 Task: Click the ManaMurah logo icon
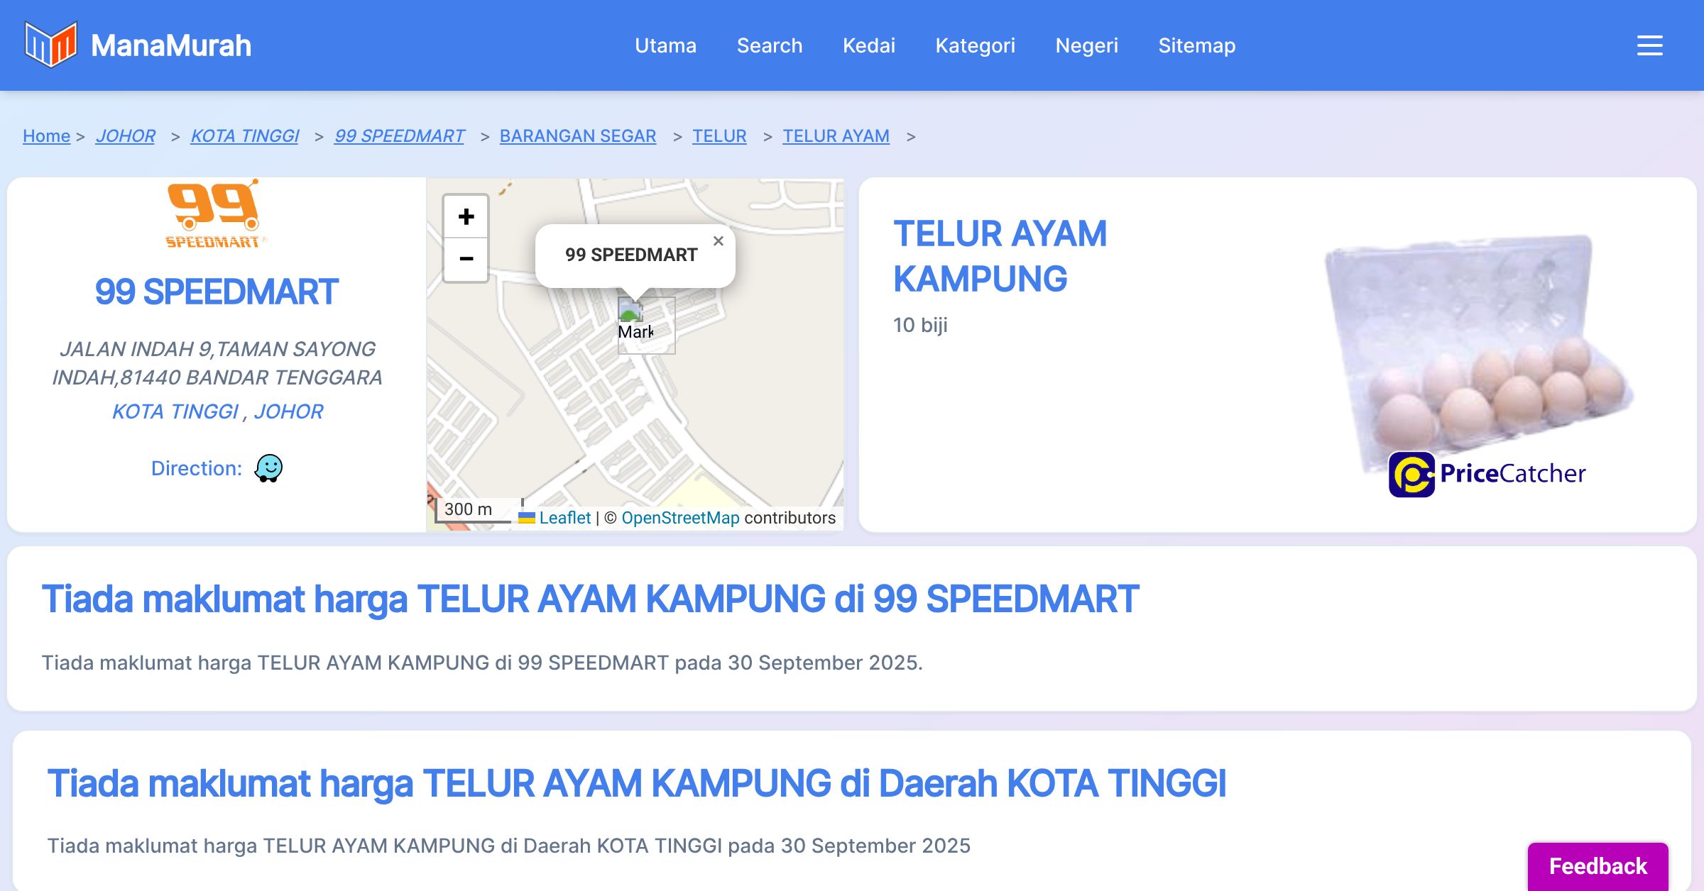(x=50, y=45)
